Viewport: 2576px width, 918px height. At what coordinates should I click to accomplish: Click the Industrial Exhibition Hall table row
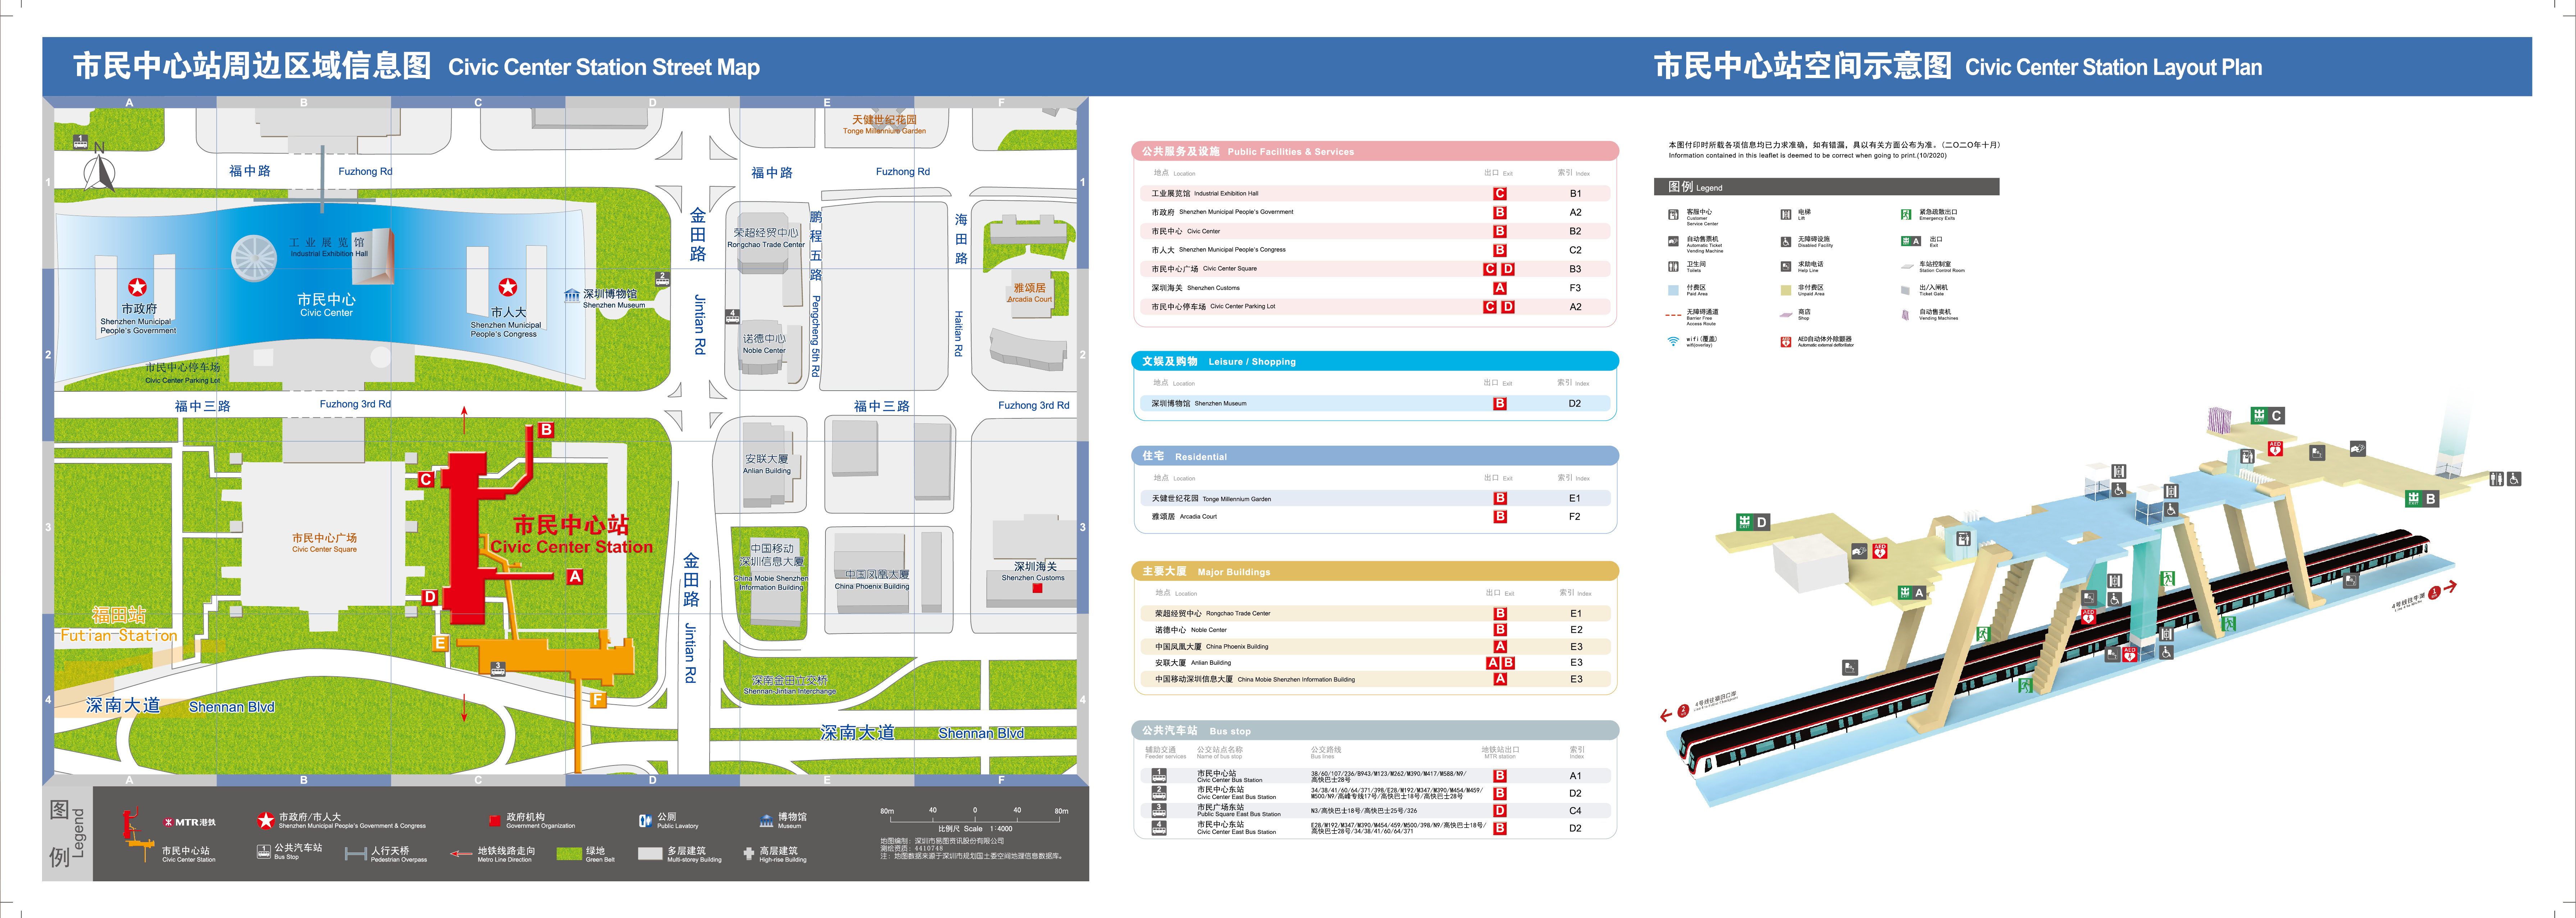pos(1375,193)
